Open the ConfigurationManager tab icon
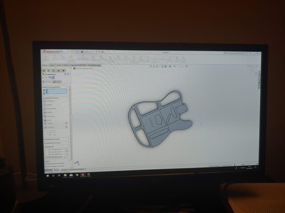 [53, 71]
